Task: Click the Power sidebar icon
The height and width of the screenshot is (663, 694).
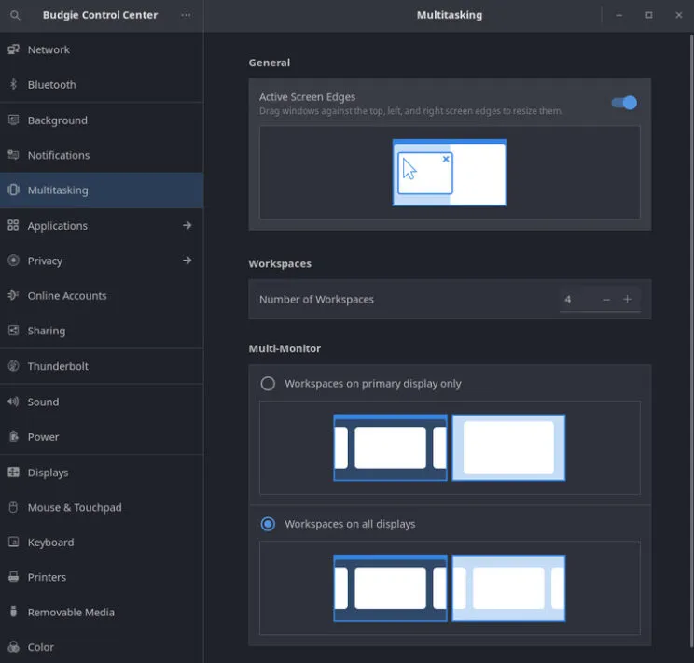Action: (x=13, y=436)
